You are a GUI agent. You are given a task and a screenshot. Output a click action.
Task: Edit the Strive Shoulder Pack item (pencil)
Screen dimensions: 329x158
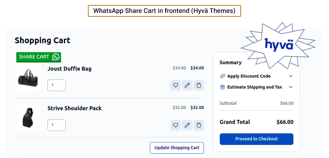tap(187, 125)
